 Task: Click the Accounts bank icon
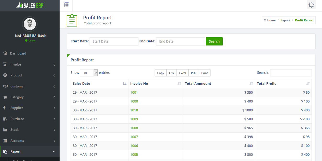(5, 141)
